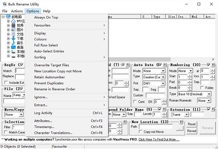218x149 pixels.
Task: Check the Folder checkbox in Numbering
Action: pos(202,88)
